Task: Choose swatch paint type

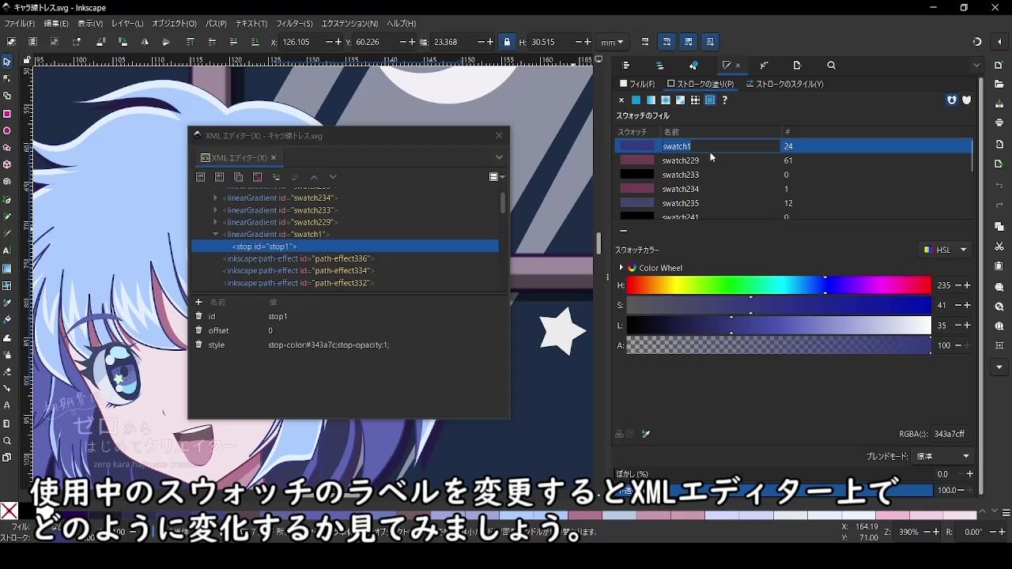Action: click(710, 100)
